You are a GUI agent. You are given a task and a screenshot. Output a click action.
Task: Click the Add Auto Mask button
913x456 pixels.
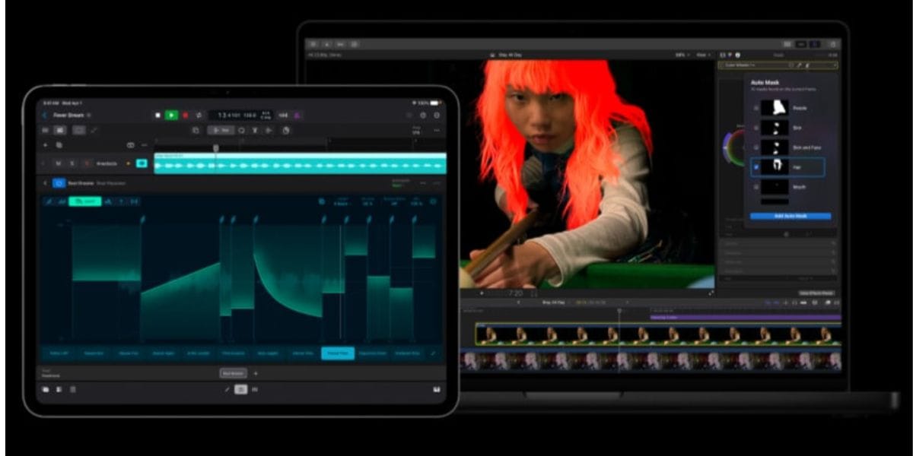pyautogui.click(x=791, y=216)
